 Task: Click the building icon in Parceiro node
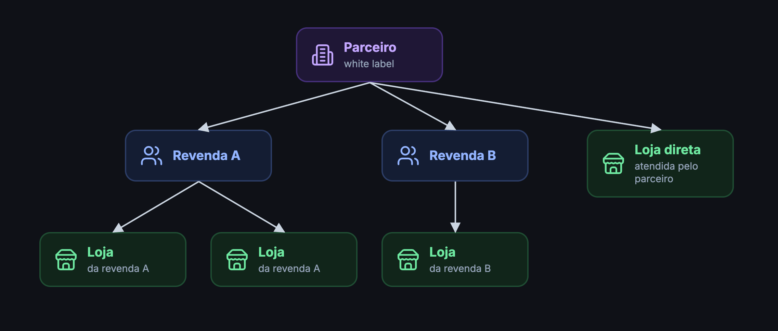click(x=322, y=55)
